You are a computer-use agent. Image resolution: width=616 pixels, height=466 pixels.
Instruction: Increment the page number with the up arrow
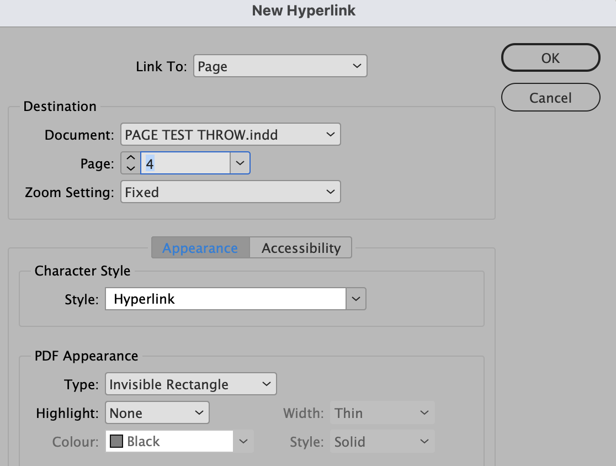tap(130, 158)
